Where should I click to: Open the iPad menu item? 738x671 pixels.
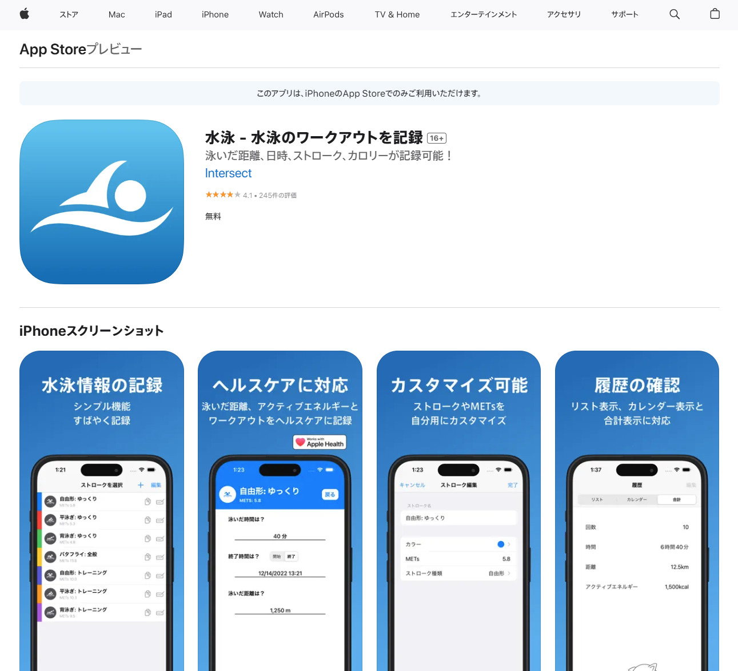click(x=163, y=14)
